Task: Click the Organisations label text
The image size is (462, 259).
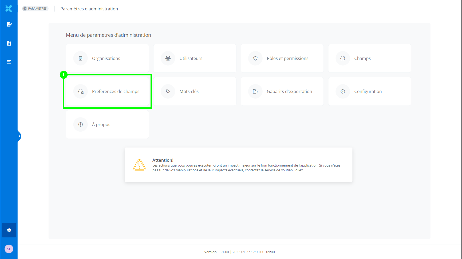Action: pyautogui.click(x=106, y=58)
